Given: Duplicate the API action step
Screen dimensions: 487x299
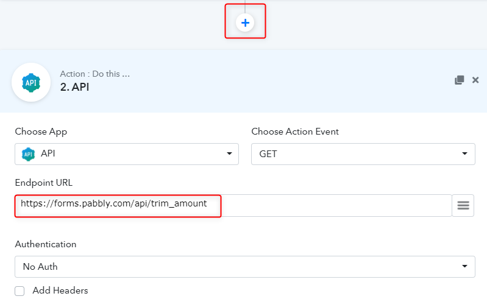Looking at the screenshot, I should [460, 80].
